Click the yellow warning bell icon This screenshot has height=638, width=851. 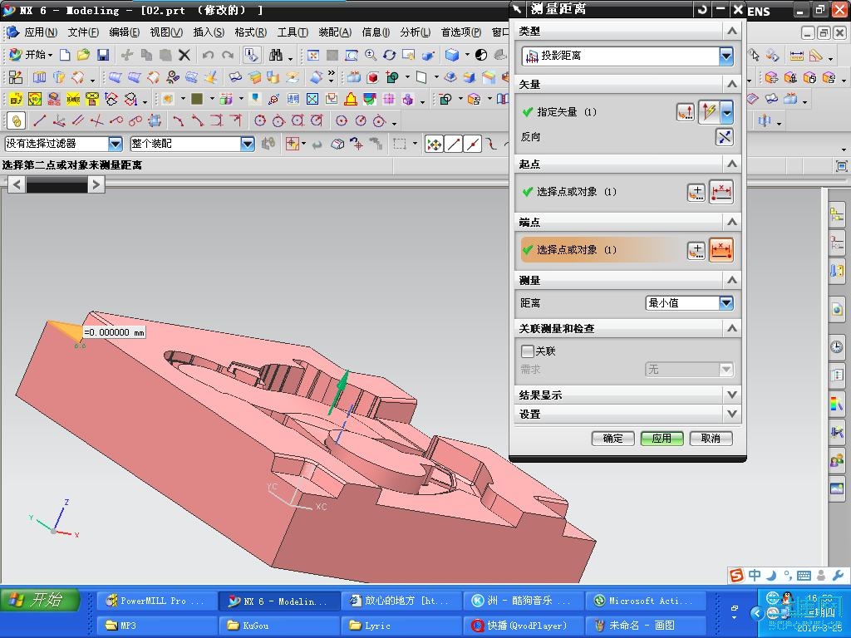coord(352,99)
